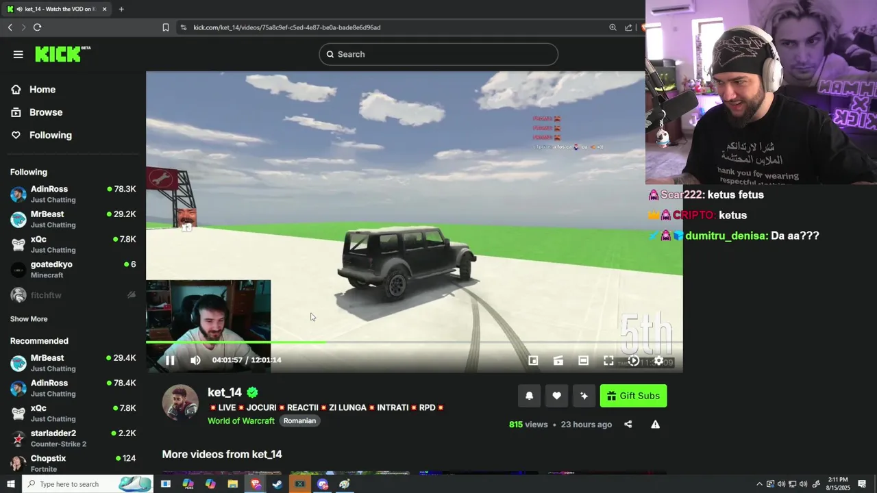Enable picture-in-picture mode

(533, 360)
